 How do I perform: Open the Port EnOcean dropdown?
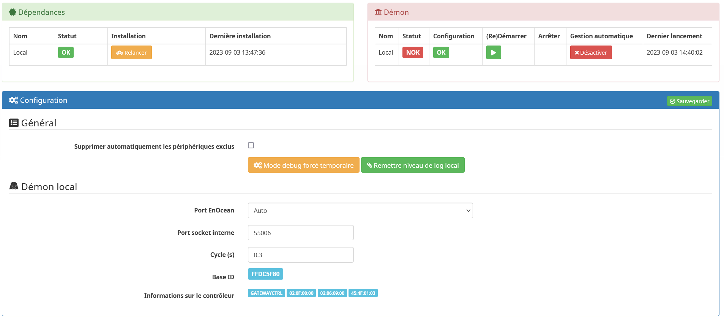pos(360,211)
